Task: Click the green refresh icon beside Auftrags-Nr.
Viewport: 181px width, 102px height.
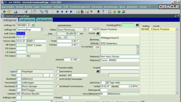Action: (33, 25)
